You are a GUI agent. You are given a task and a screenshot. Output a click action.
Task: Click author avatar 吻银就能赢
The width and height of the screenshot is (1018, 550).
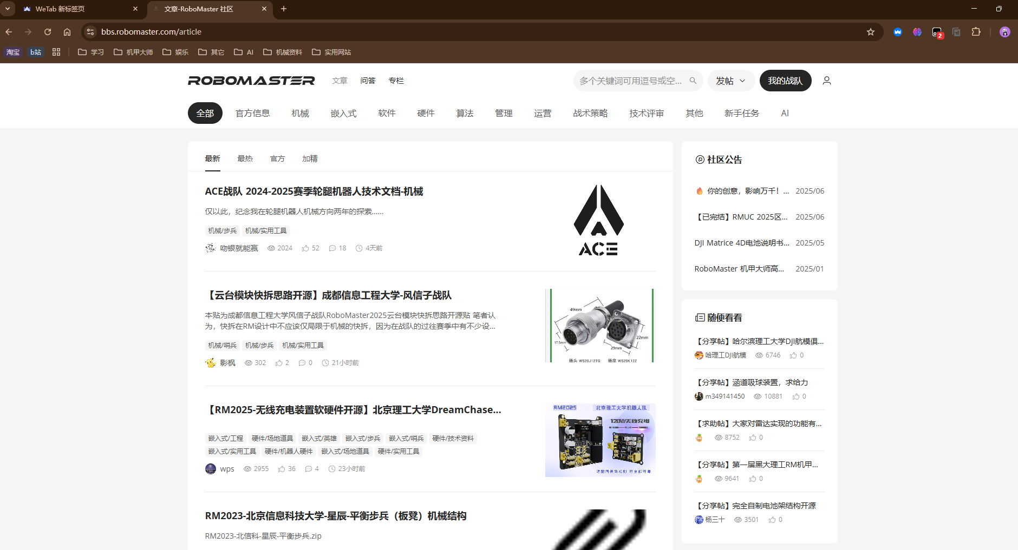211,248
